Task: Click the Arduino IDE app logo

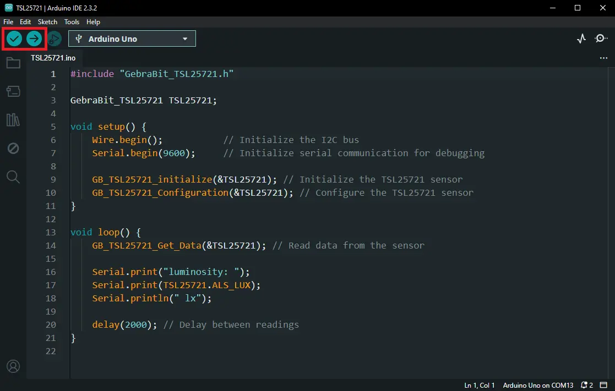Action: pyautogui.click(x=8, y=8)
